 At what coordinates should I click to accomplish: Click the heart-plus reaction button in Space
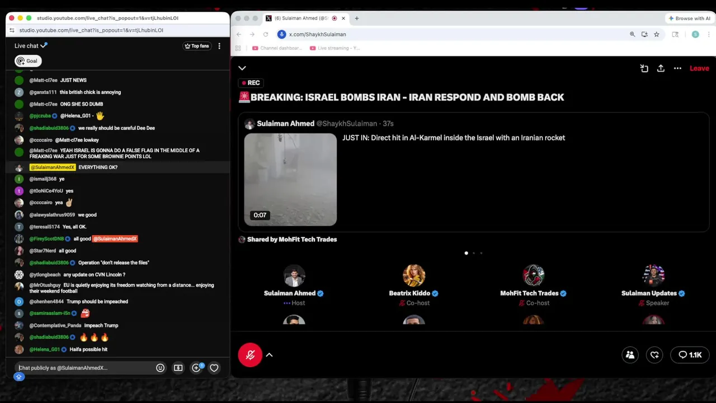pos(654,355)
